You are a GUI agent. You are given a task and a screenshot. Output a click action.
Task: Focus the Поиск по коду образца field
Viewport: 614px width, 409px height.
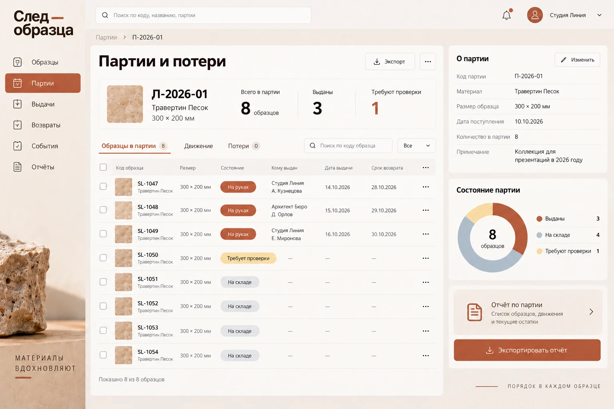pyautogui.click(x=348, y=146)
